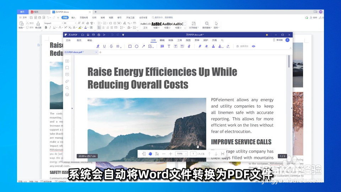This screenshot has width=341, height=192.
Task: Choose the arrow drawing tool
Action: click(x=143, y=46)
